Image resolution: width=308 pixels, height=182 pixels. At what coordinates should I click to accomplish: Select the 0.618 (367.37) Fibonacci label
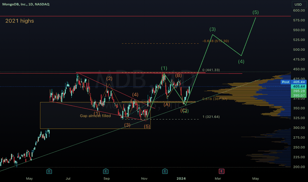tap(214, 99)
